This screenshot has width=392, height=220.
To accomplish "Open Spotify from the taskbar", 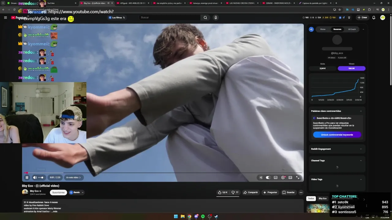I will [203, 217].
